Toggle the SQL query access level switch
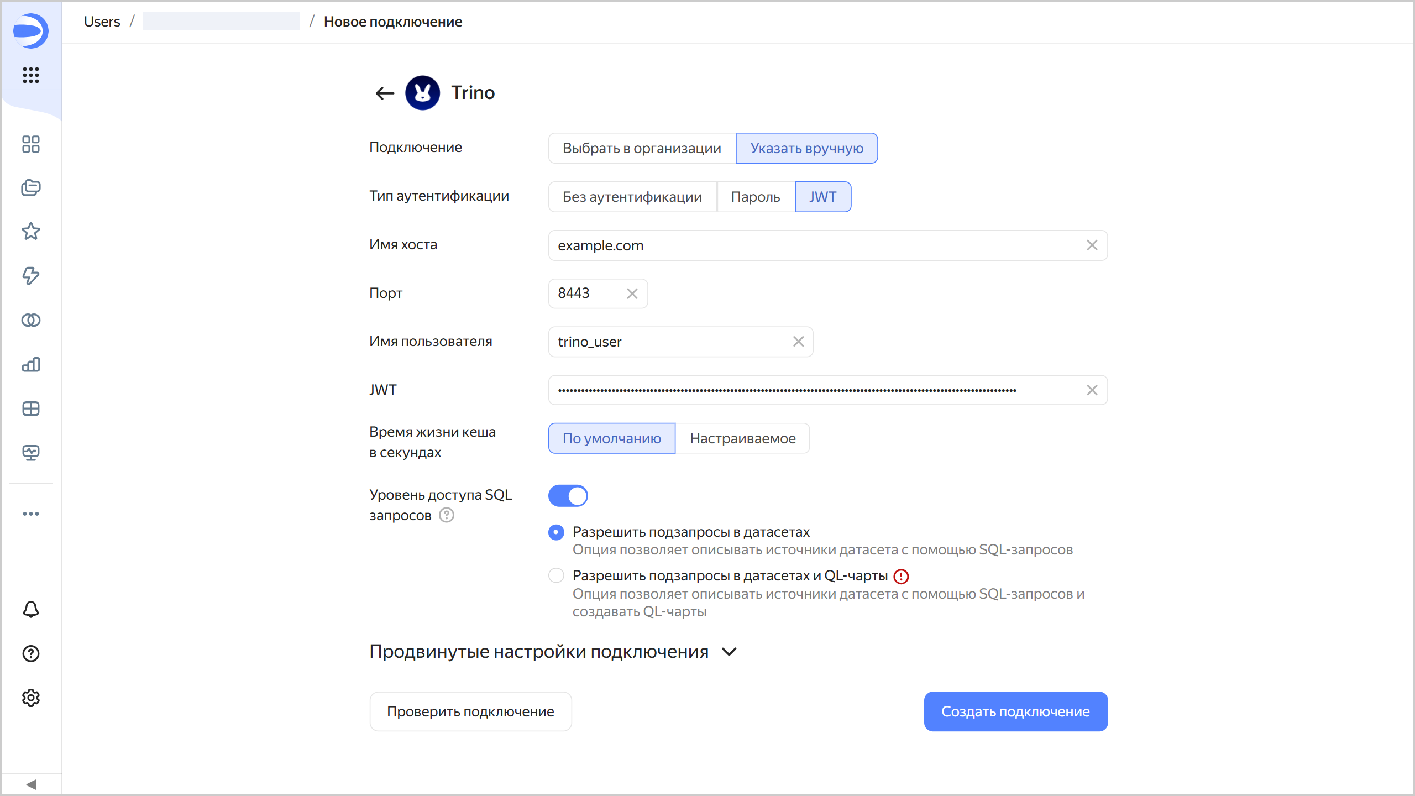The image size is (1415, 796). 568,496
